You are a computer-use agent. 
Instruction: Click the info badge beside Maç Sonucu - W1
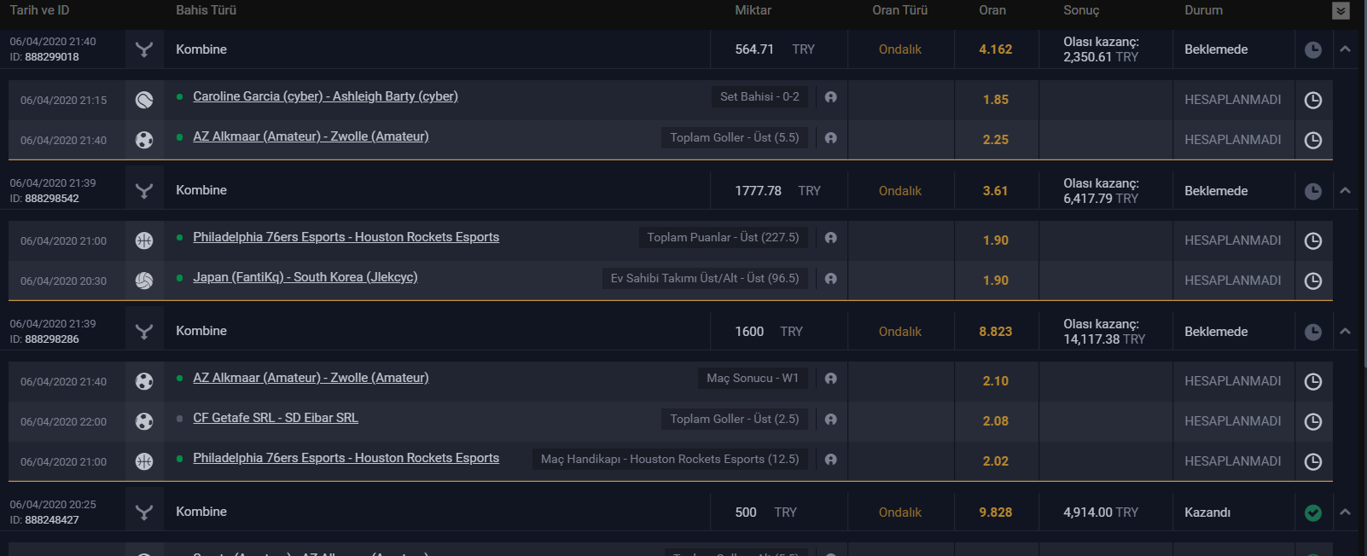coord(830,379)
